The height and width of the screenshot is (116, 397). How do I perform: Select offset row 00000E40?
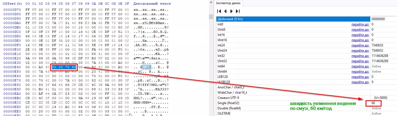point(13,67)
